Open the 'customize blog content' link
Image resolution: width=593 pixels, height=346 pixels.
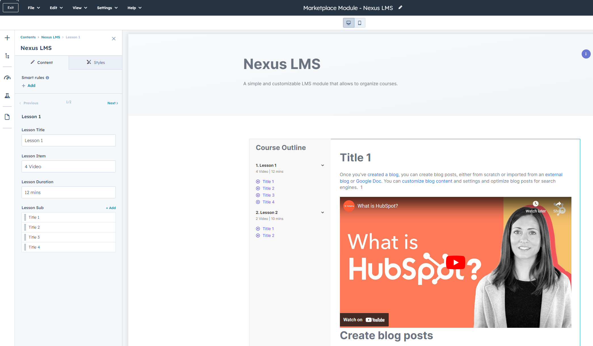(x=427, y=181)
